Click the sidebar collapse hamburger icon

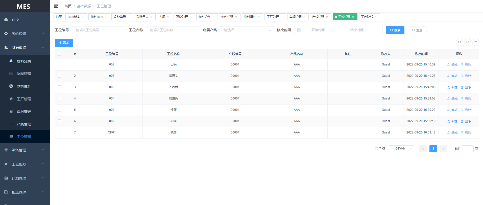56,6
